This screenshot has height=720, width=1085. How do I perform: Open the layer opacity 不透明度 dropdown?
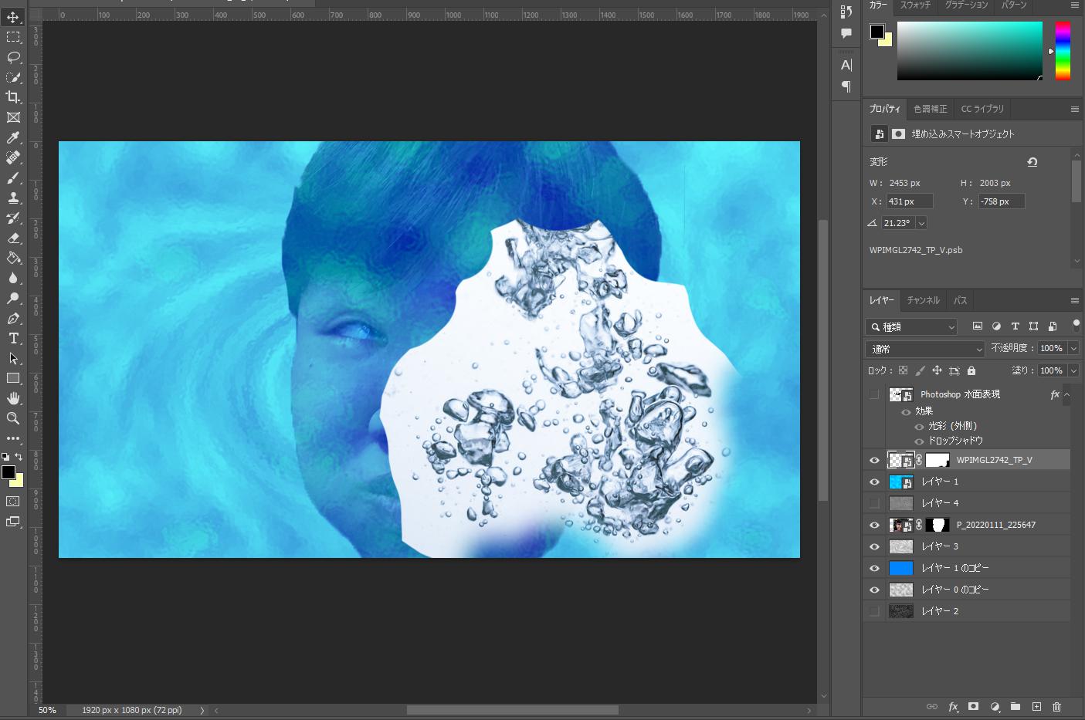click(1073, 349)
